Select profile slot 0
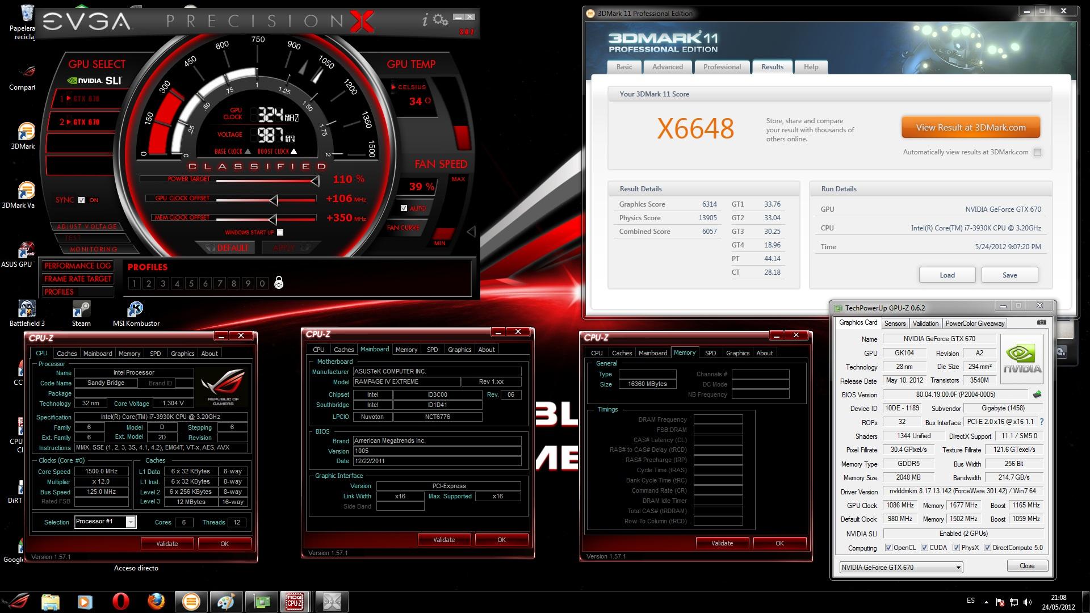 [262, 283]
